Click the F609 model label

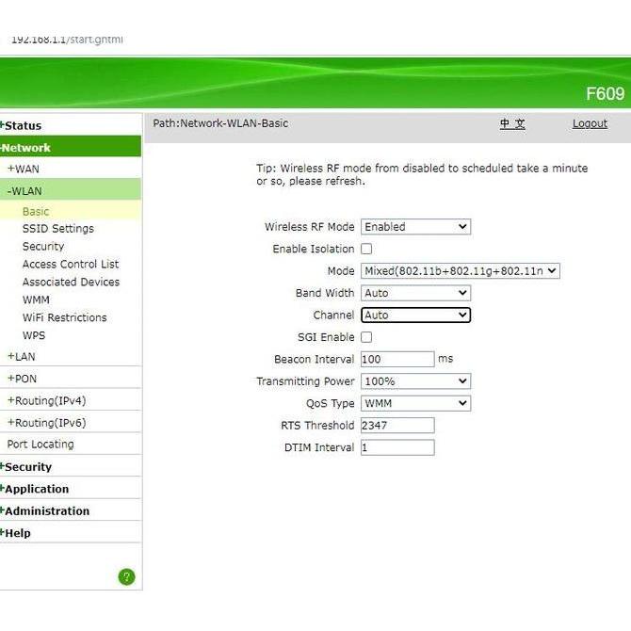click(605, 94)
